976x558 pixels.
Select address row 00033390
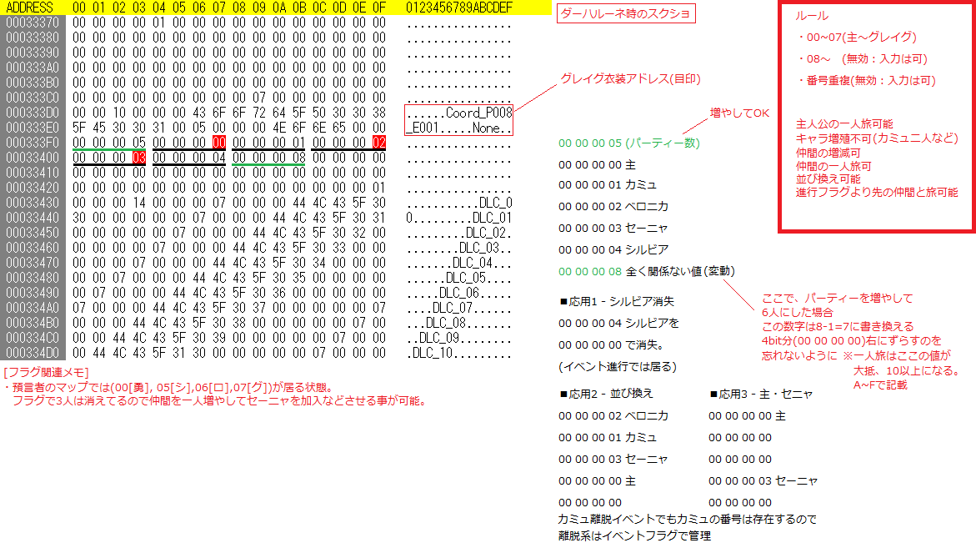(x=33, y=53)
